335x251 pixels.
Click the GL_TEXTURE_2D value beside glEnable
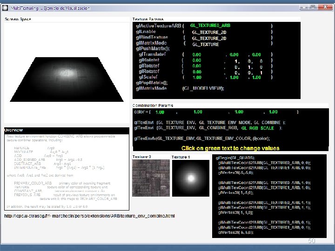click(x=209, y=33)
